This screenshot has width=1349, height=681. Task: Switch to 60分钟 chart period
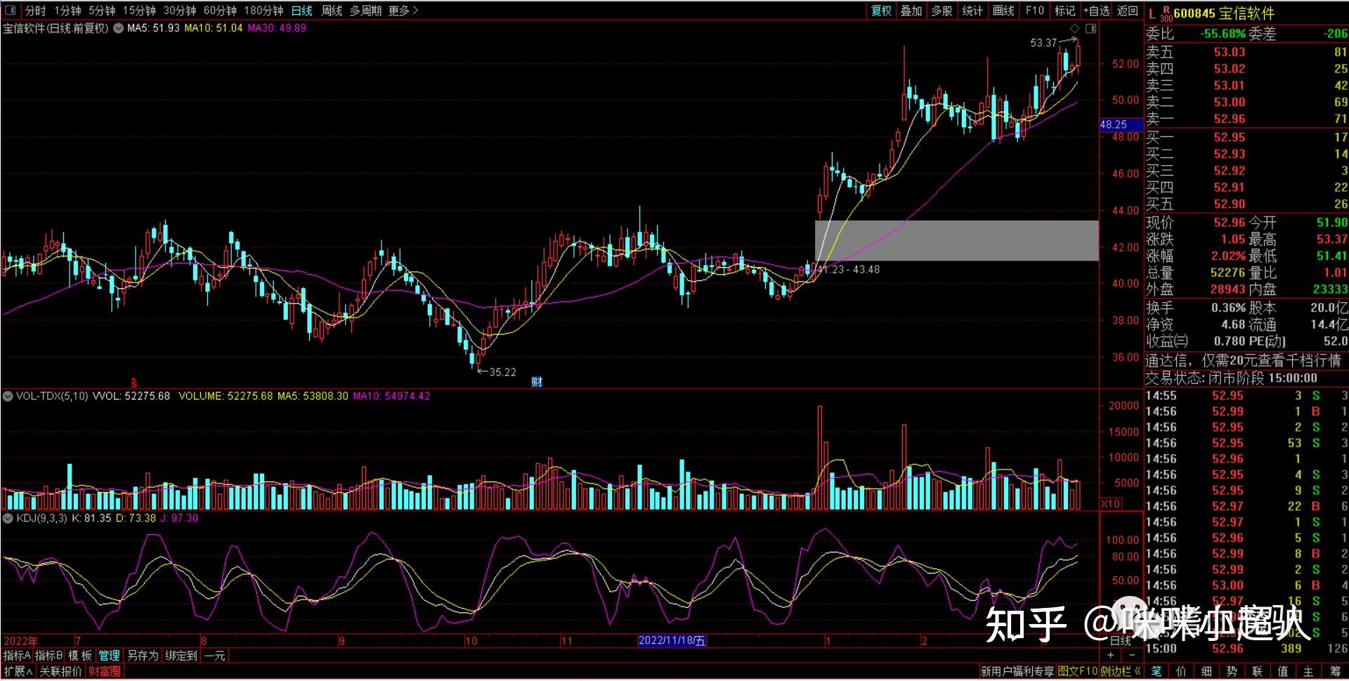(x=220, y=11)
